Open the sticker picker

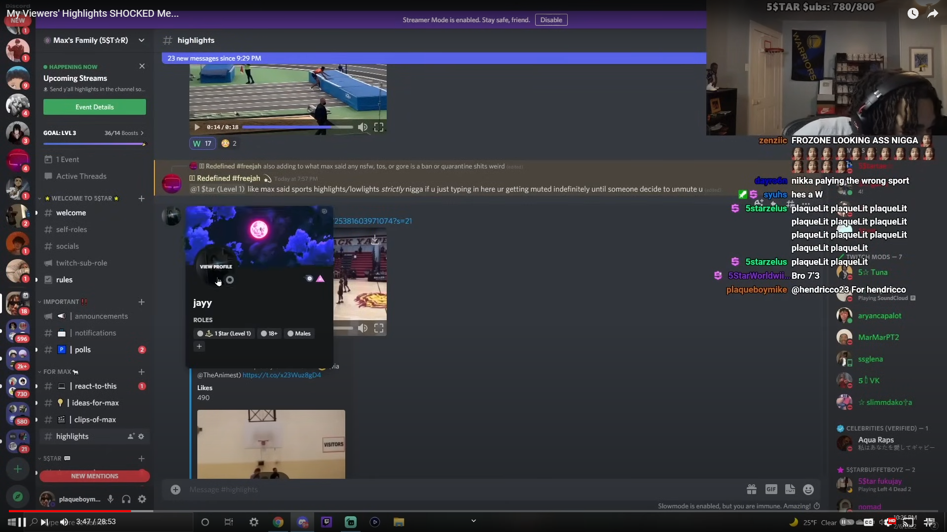pos(790,489)
